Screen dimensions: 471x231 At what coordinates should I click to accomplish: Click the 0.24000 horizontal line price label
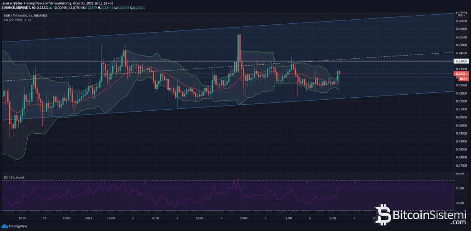(461, 61)
